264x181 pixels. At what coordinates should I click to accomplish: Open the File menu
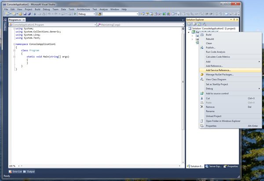tap(6, 9)
